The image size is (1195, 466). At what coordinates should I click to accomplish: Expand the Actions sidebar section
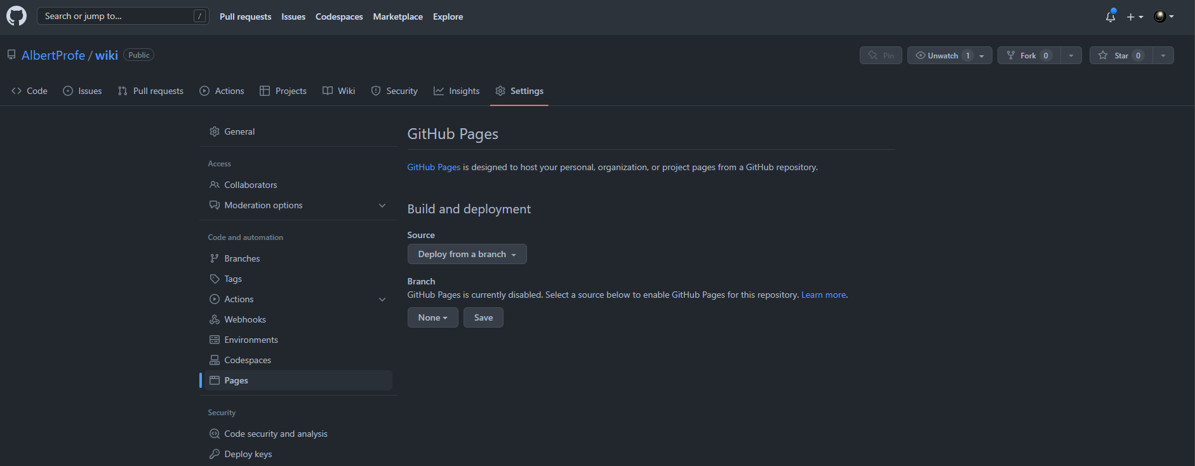tap(382, 299)
